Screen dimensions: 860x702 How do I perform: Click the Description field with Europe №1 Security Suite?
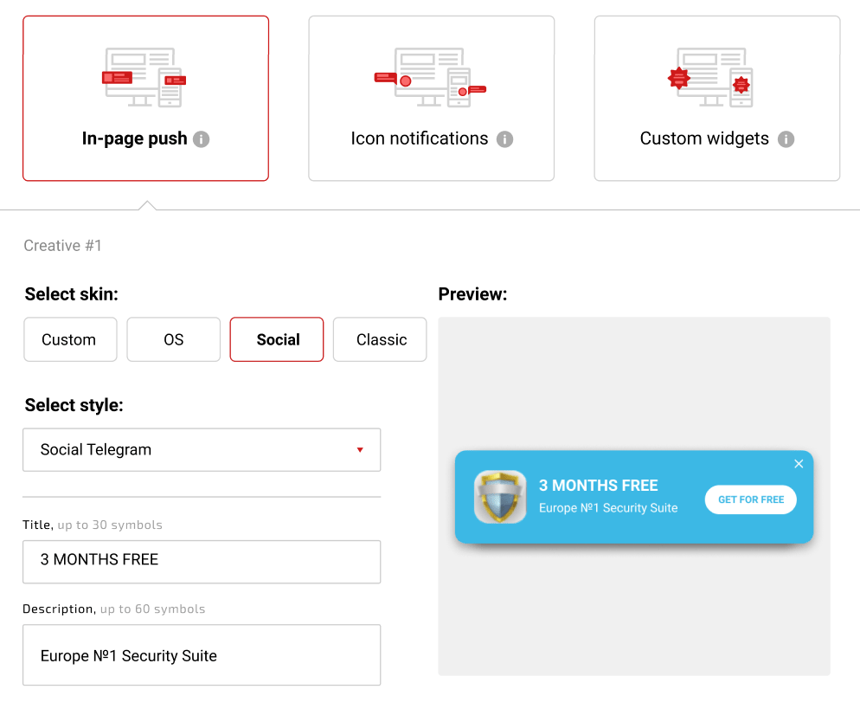202,655
